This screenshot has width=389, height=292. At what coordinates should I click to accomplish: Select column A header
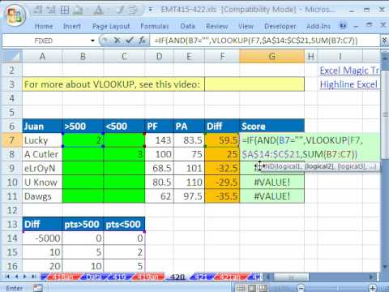coord(42,56)
